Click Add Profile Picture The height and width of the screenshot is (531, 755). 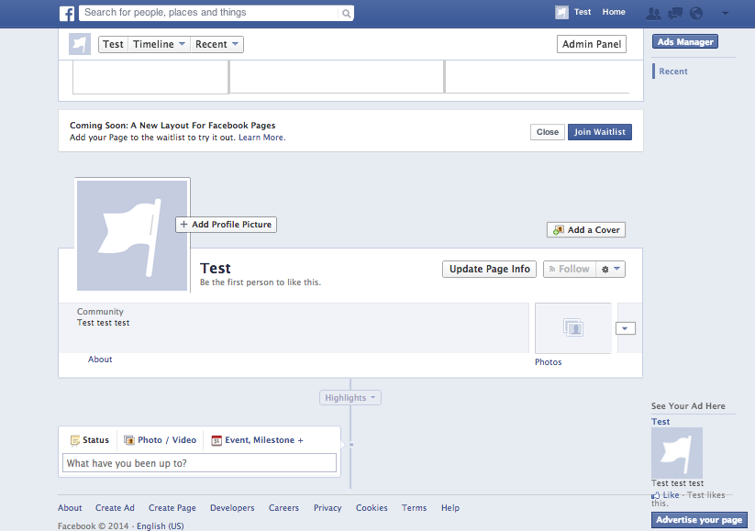(226, 225)
